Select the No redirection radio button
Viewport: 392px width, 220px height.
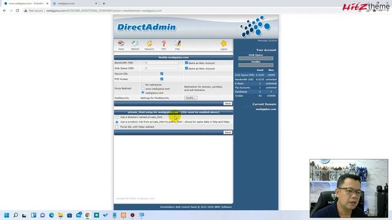point(143,84)
